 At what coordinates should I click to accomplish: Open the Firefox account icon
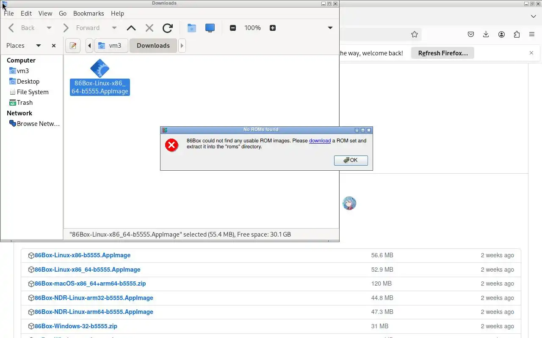click(501, 34)
